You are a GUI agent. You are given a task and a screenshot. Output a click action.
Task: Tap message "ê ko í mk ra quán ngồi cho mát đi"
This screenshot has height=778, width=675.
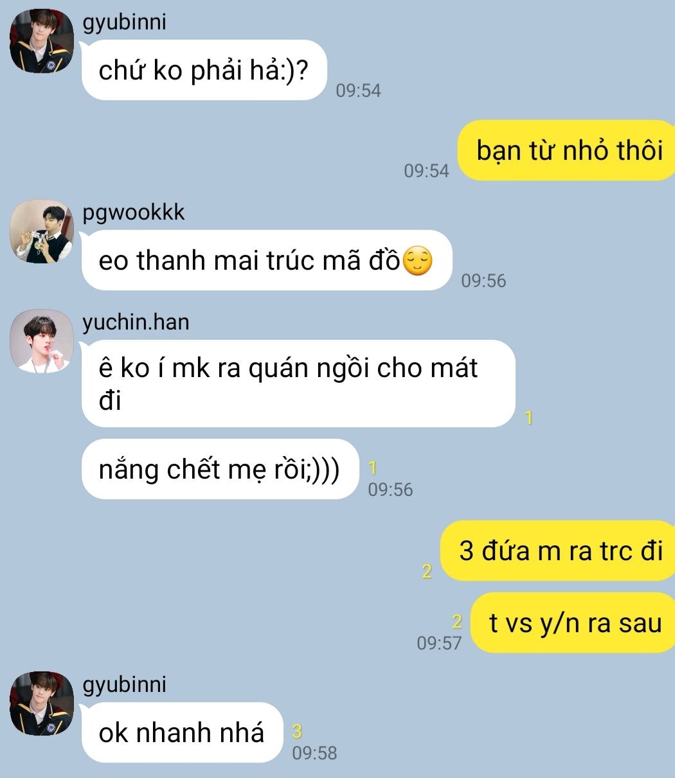click(298, 384)
